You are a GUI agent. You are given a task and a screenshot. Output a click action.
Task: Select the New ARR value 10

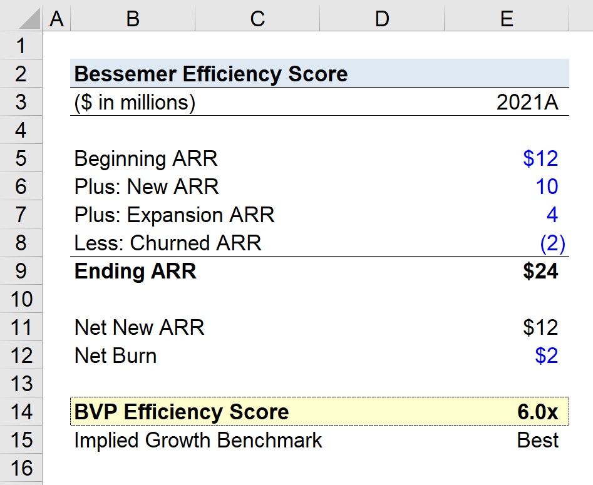547,186
